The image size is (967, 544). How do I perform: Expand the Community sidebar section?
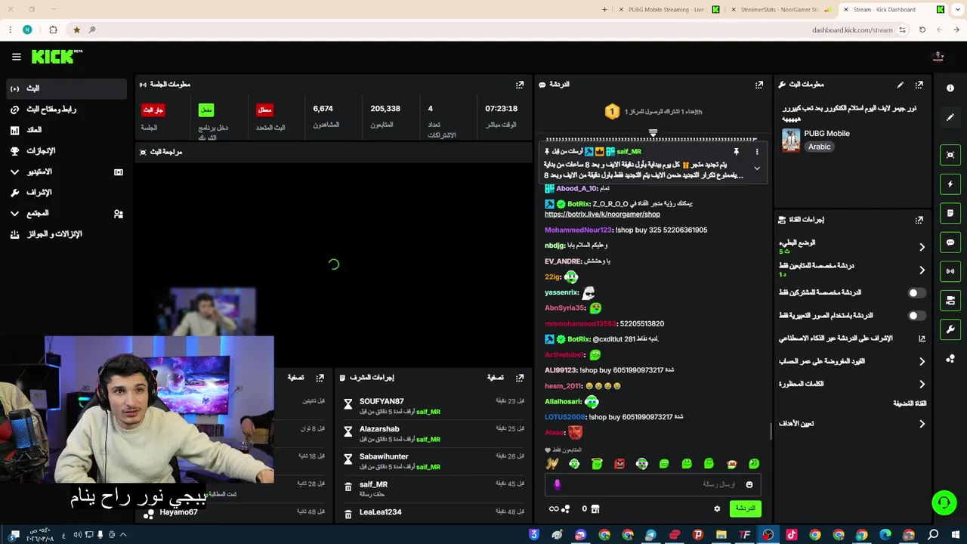[66, 214]
